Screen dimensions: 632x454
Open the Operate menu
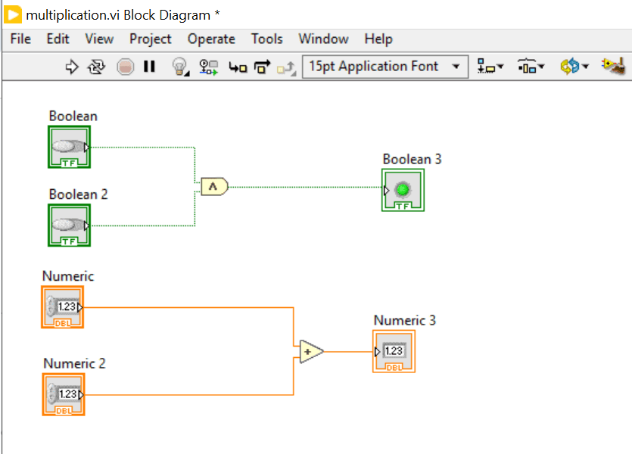point(211,39)
